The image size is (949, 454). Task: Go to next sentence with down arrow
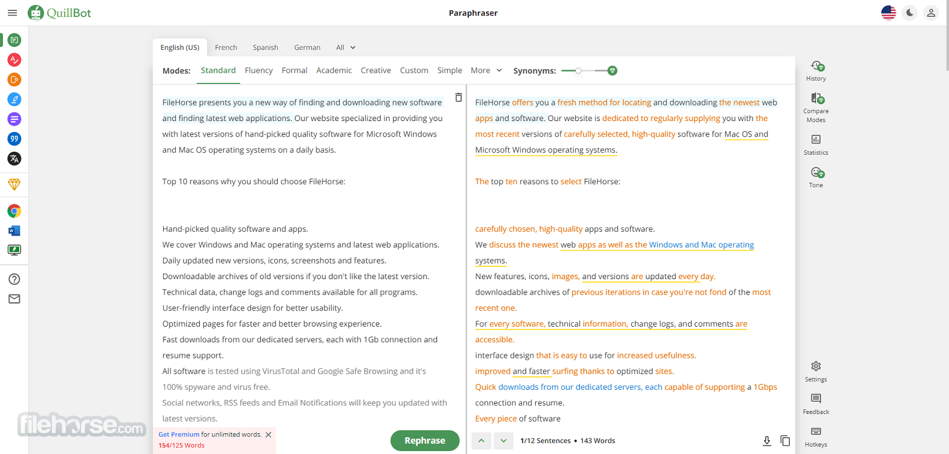click(x=503, y=441)
